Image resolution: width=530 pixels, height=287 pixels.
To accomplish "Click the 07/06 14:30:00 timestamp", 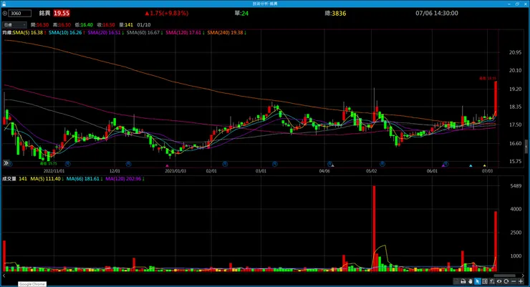I will click(437, 13).
